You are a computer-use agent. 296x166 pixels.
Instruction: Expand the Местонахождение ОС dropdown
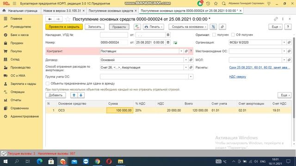tap(284, 51)
